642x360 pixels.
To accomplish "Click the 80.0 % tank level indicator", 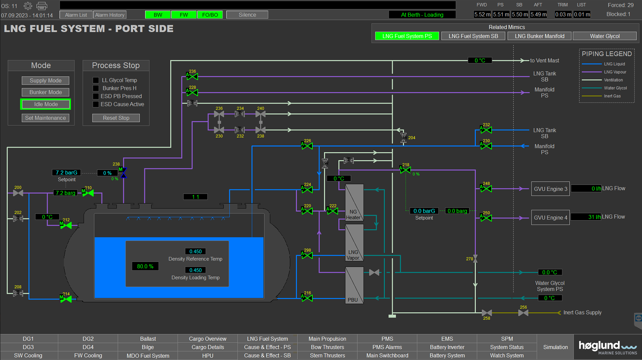I will [145, 266].
